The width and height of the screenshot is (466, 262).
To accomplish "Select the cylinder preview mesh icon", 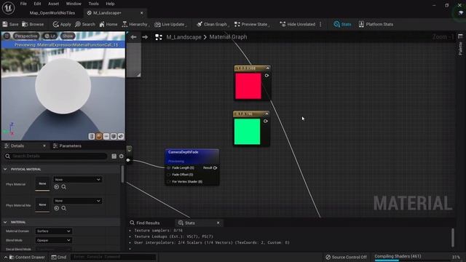I will coord(92,136).
